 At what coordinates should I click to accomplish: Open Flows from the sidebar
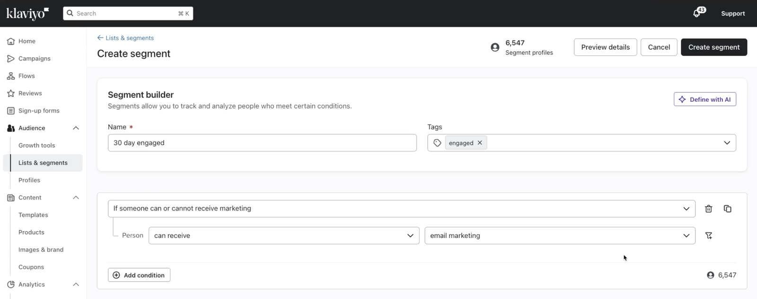(x=26, y=76)
